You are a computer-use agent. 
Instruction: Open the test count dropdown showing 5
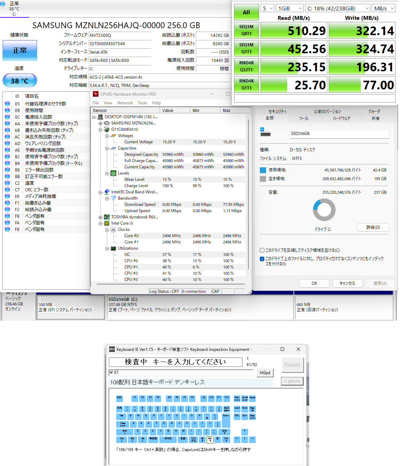[x=268, y=8]
